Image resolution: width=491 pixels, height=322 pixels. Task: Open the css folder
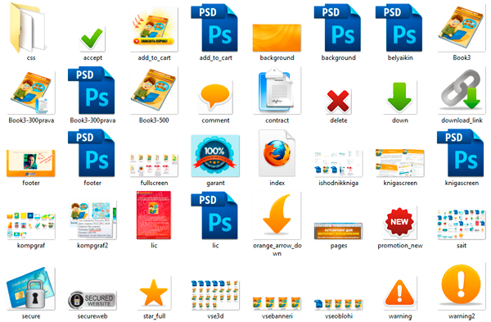pos(28,28)
